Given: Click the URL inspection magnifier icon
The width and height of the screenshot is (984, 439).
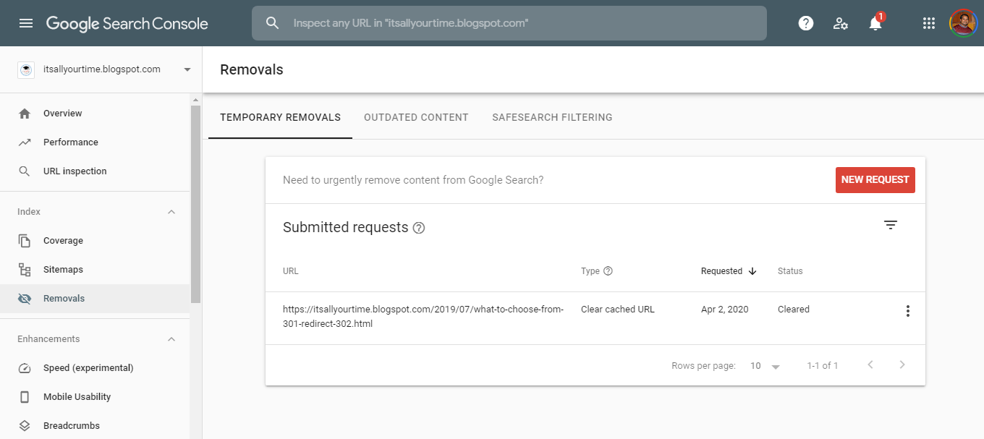Looking at the screenshot, I should point(25,171).
